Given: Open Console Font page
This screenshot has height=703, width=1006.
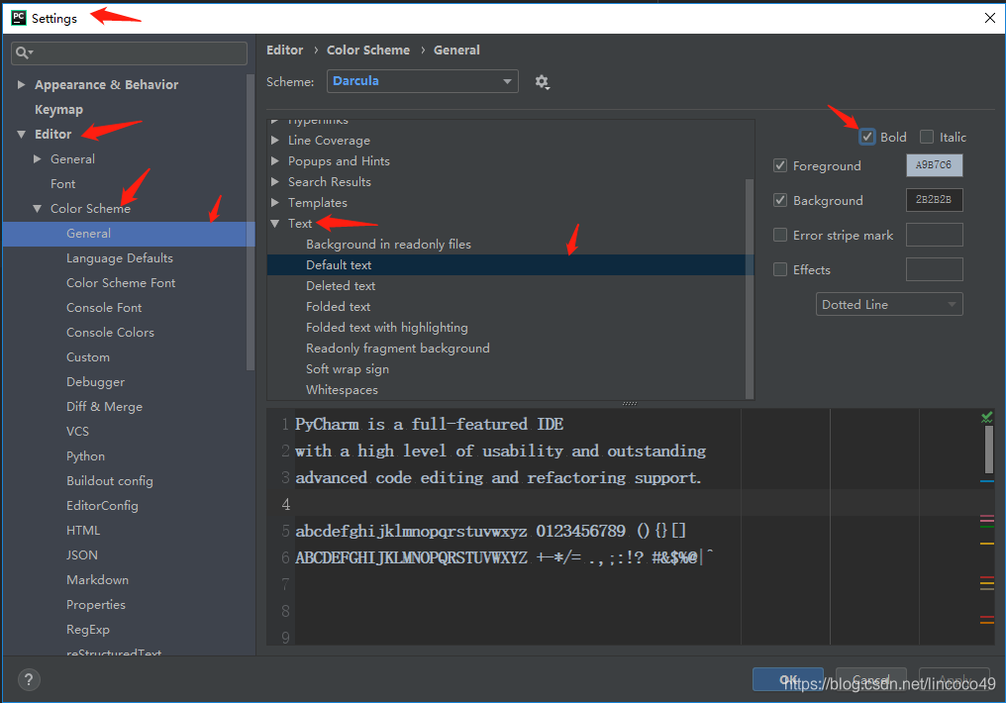Looking at the screenshot, I should [104, 308].
